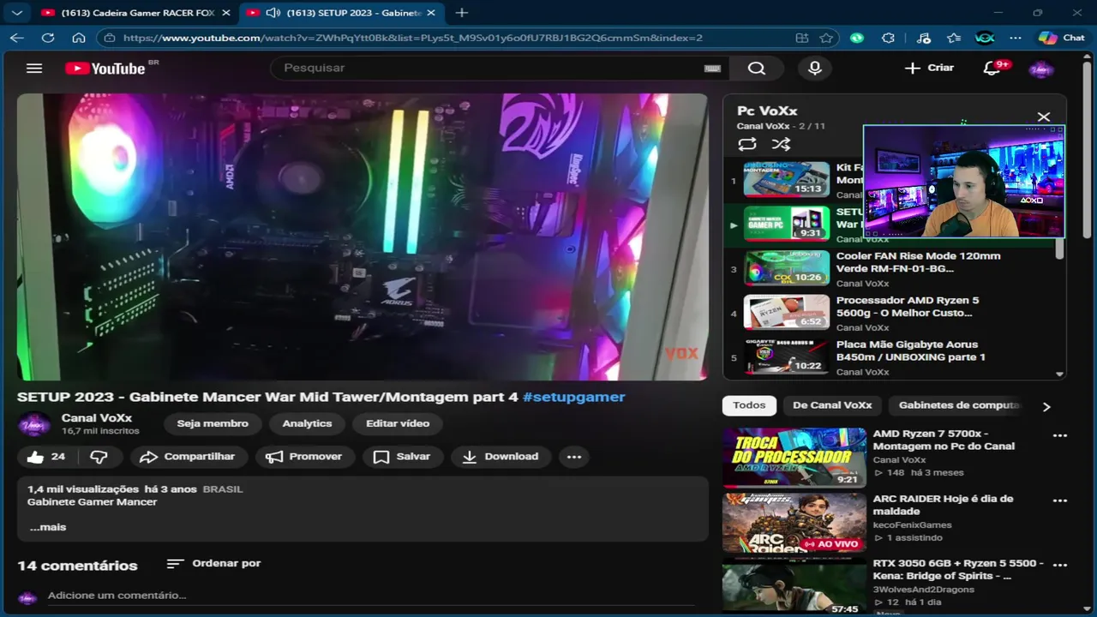Viewport: 1097px width, 617px height.
Task: Click the video player area
Action: [x=362, y=237]
